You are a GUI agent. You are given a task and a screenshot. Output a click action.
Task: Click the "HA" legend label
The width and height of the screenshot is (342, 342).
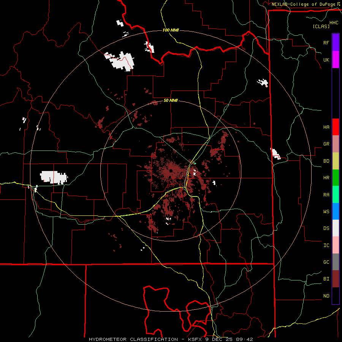coord(326,127)
